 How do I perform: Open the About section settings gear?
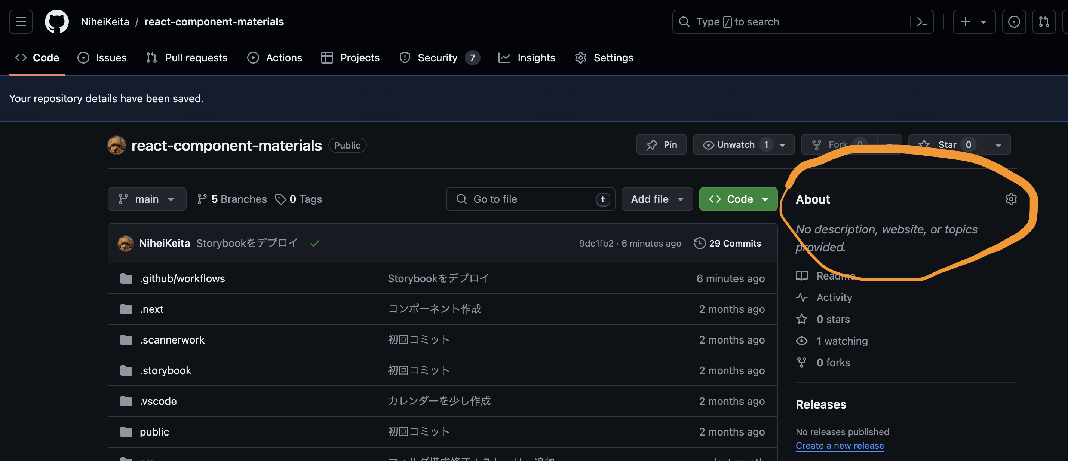coord(1012,199)
